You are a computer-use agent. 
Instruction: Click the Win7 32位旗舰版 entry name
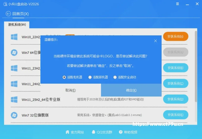(x=35, y=115)
